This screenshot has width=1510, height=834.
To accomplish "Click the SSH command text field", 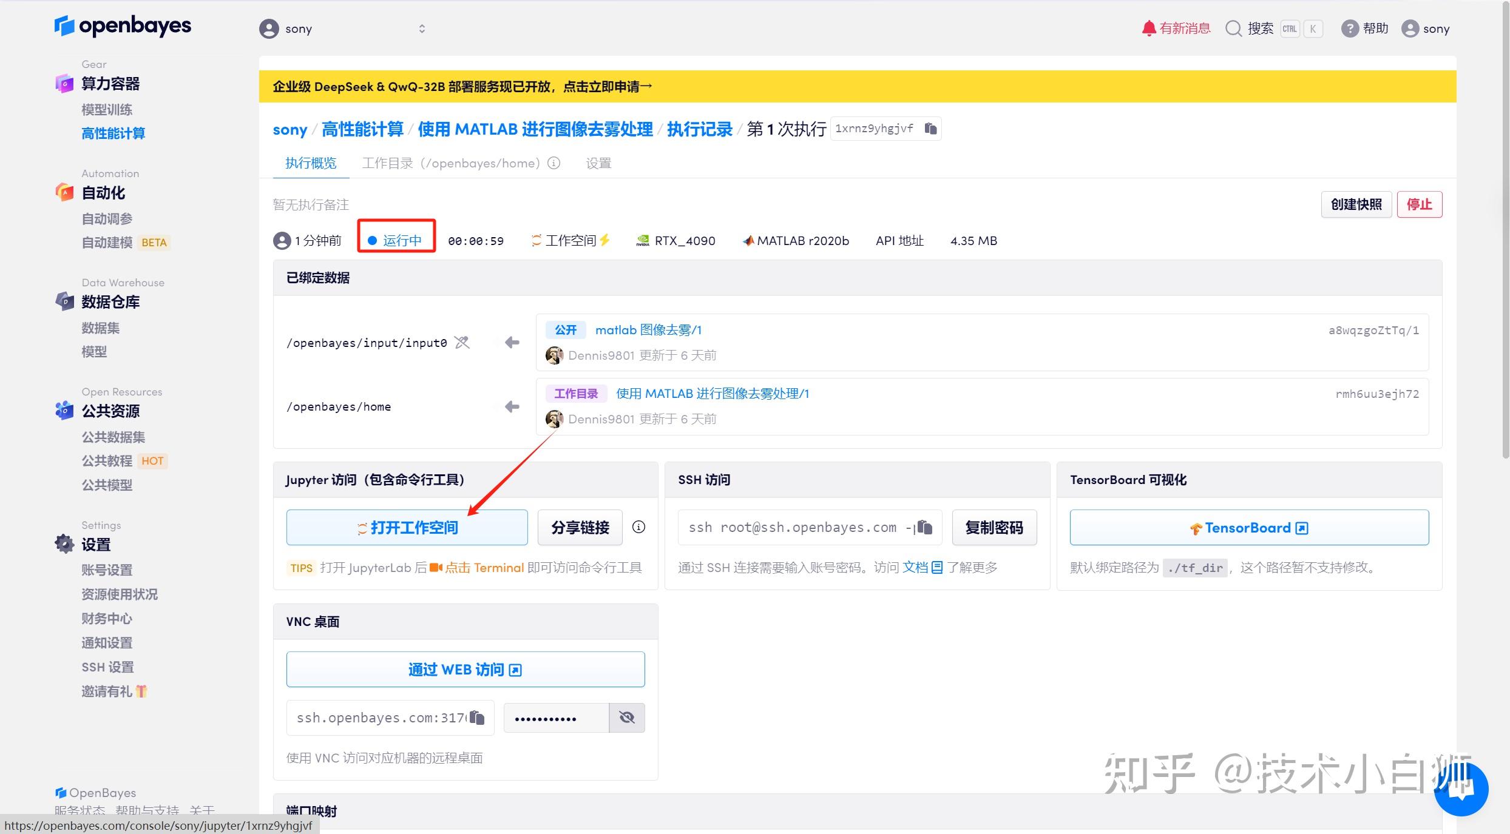I will tap(810, 527).
